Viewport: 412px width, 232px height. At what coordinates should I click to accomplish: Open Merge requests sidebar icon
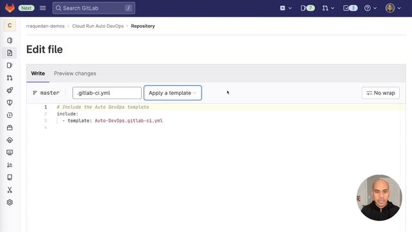tap(10, 78)
